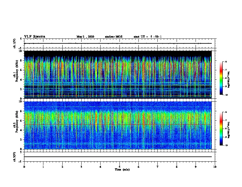
Task: Click the time axis tick label '10'
Action: tap(215, 167)
